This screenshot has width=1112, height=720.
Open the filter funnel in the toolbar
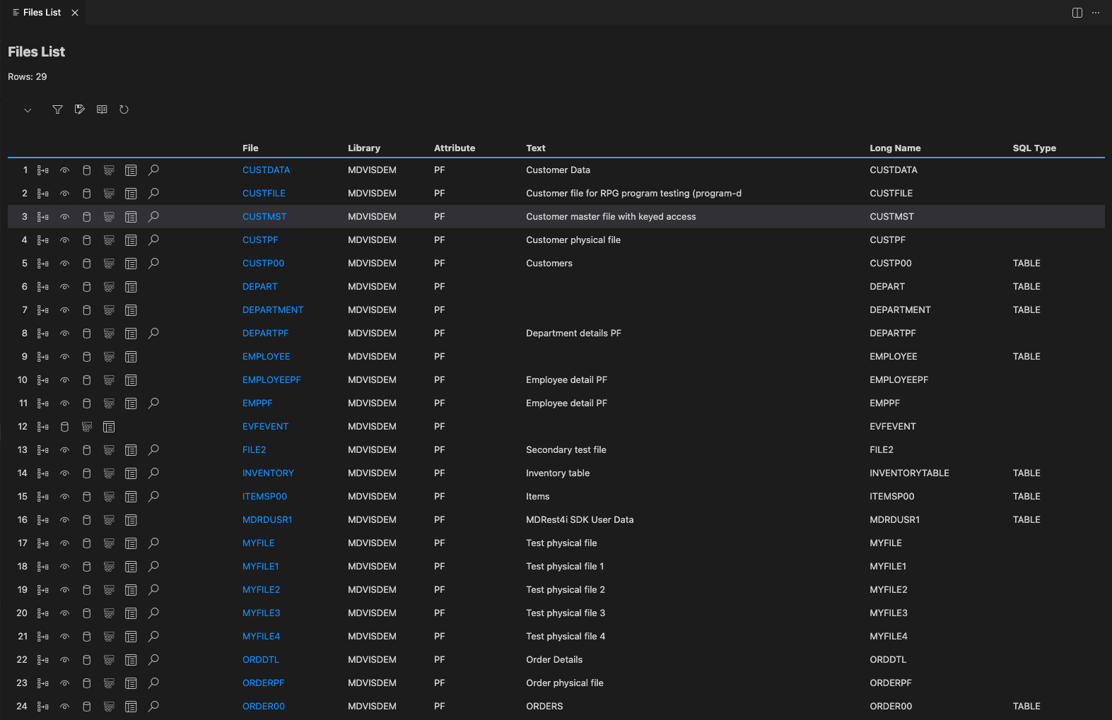pyautogui.click(x=58, y=110)
